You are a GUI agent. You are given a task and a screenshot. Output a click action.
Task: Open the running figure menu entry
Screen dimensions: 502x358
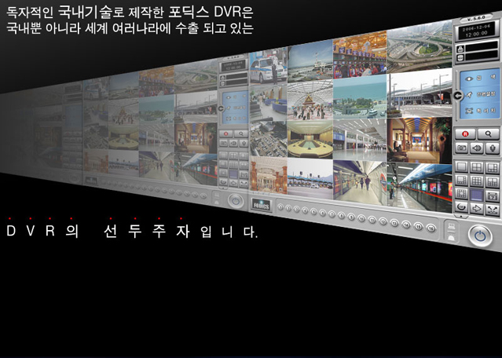(479, 95)
